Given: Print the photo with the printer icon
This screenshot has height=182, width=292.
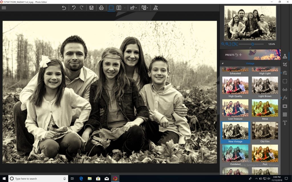Looking at the screenshot, I should pyautogui.click(x=101, y=8).
